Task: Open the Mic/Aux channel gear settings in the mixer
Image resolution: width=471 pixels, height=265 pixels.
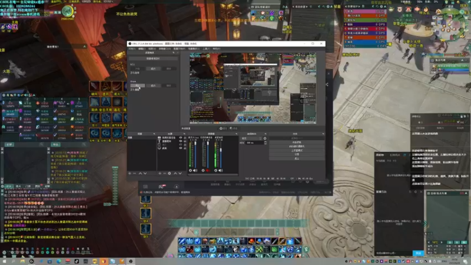Action: point(190,170)
